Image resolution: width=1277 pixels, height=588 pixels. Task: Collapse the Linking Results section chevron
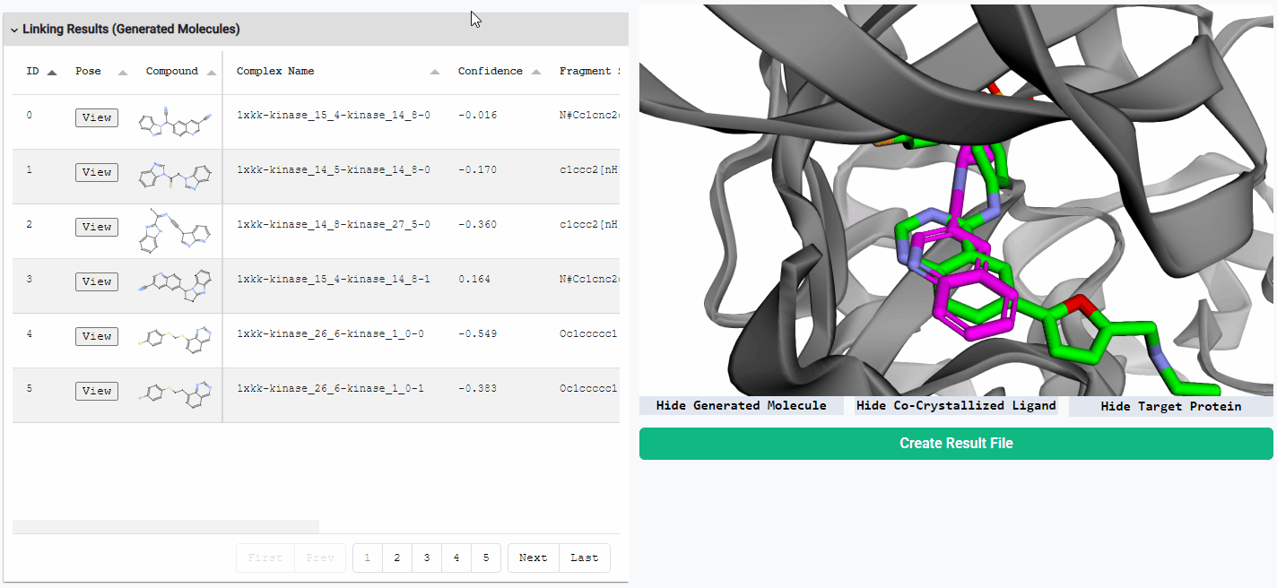pyautogui.click(x=14, y=30)
